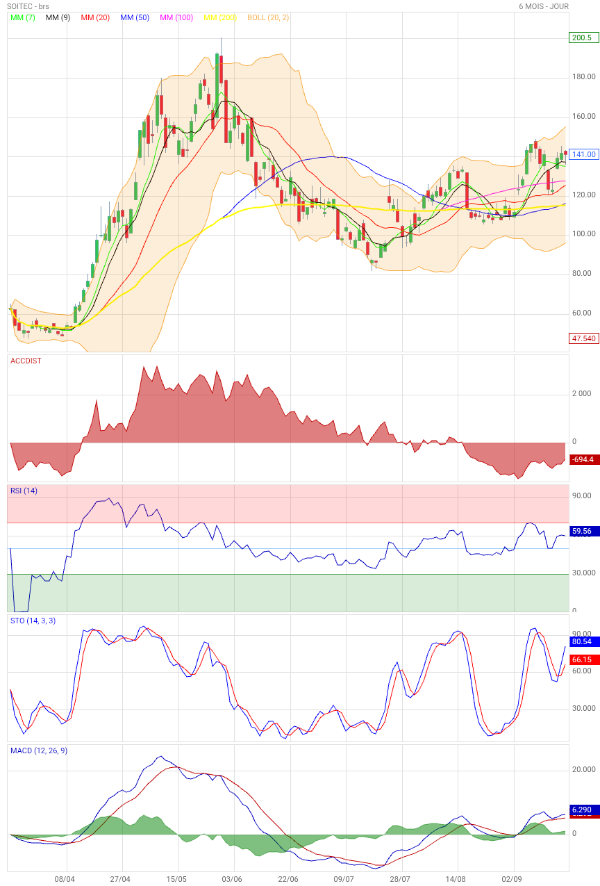Select the 2 000 ACCDIST axis label
Viewport: 600px width, 886px height.
coord(583,393)
